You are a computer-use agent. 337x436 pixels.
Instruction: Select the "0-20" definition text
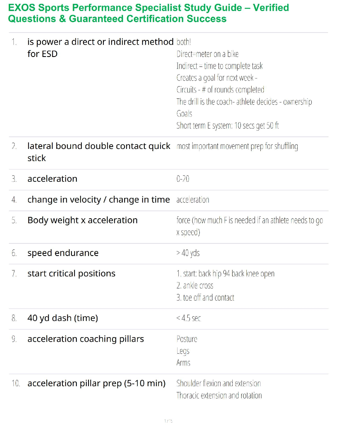(x=183, y=179)
